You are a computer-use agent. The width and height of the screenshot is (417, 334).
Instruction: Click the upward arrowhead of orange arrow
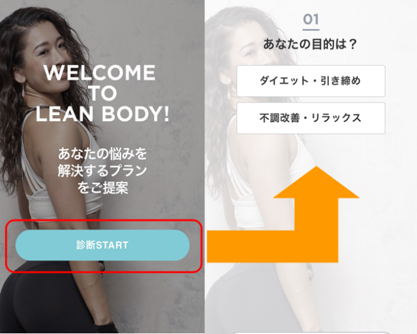pos(317,183)
